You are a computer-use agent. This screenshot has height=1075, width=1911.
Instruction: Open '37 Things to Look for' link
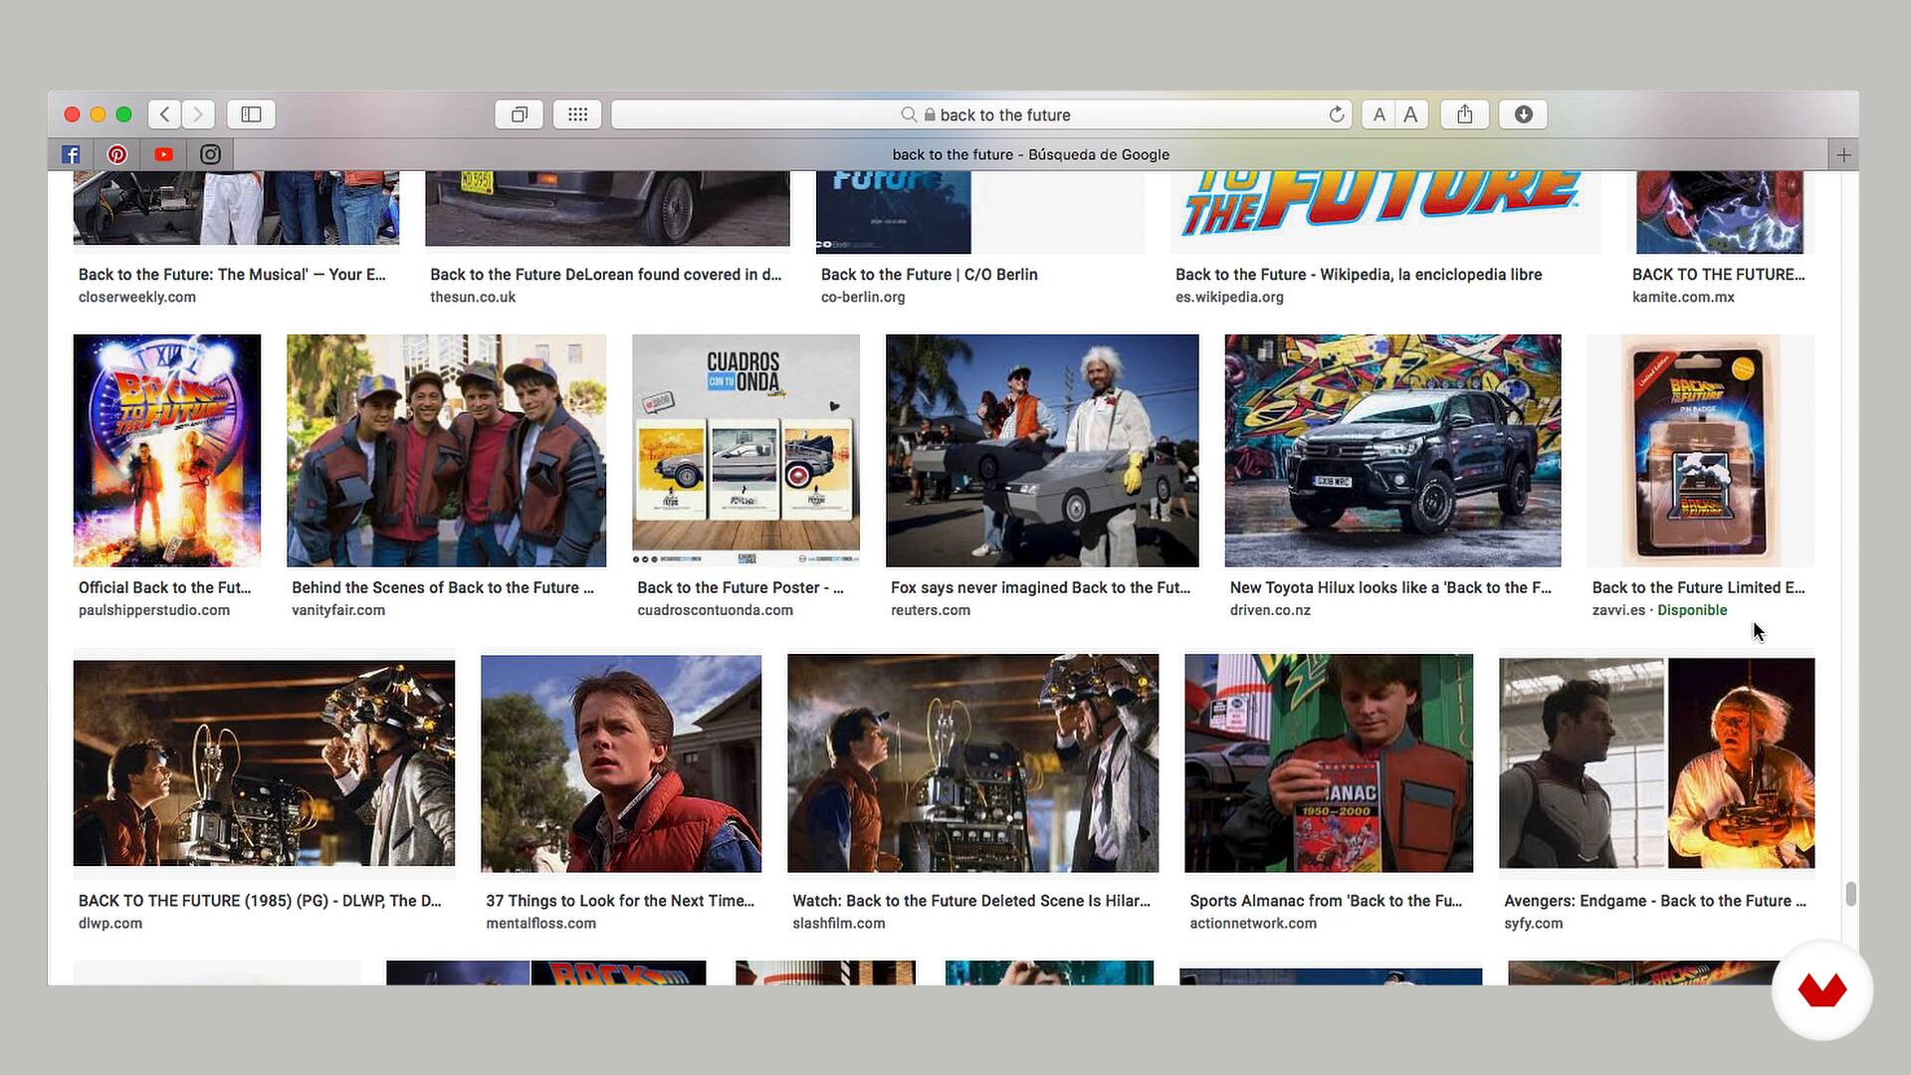[620, 900]
